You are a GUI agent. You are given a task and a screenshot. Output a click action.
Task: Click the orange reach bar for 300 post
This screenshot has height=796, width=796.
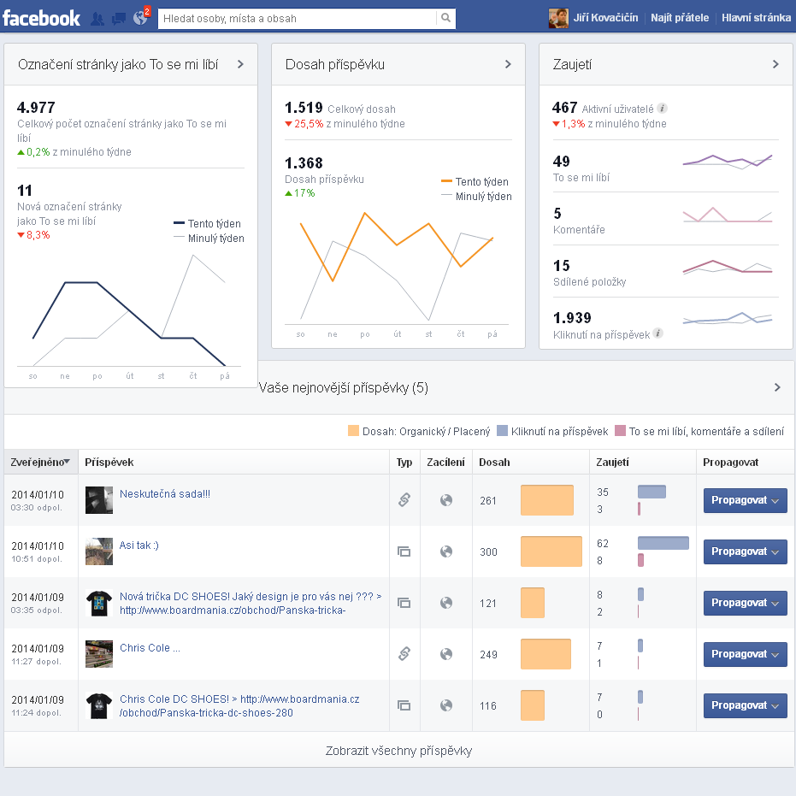pyautogui.click(x=551, y=551)
